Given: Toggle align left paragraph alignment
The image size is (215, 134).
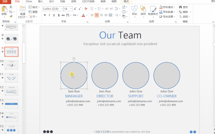Looking at the screenshot, I should [92, 15].
